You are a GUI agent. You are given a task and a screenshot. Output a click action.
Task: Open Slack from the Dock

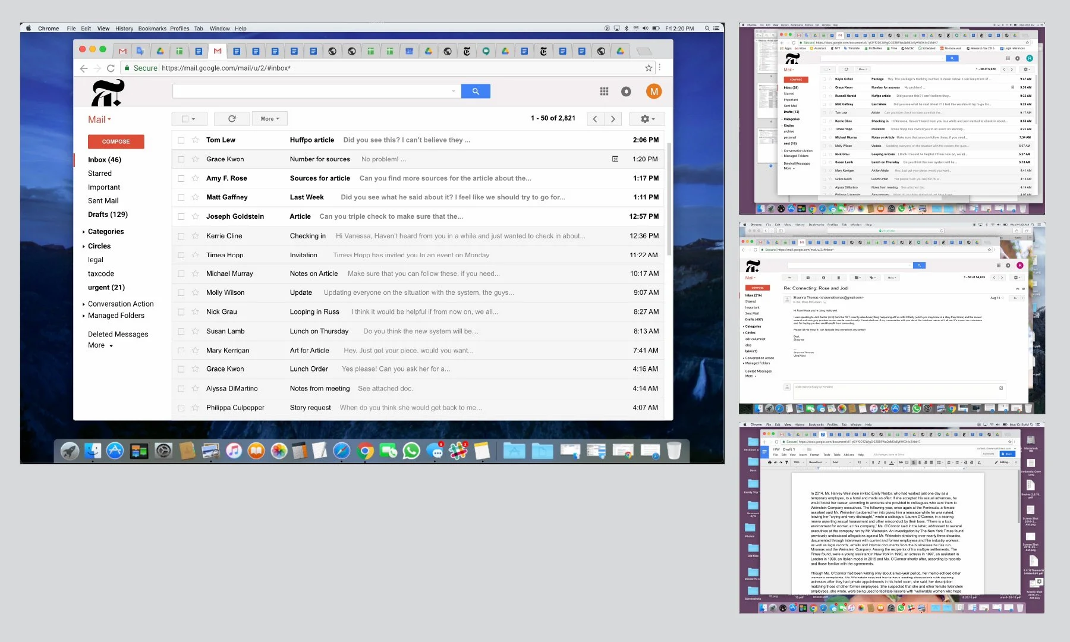[x=458, y=451]
